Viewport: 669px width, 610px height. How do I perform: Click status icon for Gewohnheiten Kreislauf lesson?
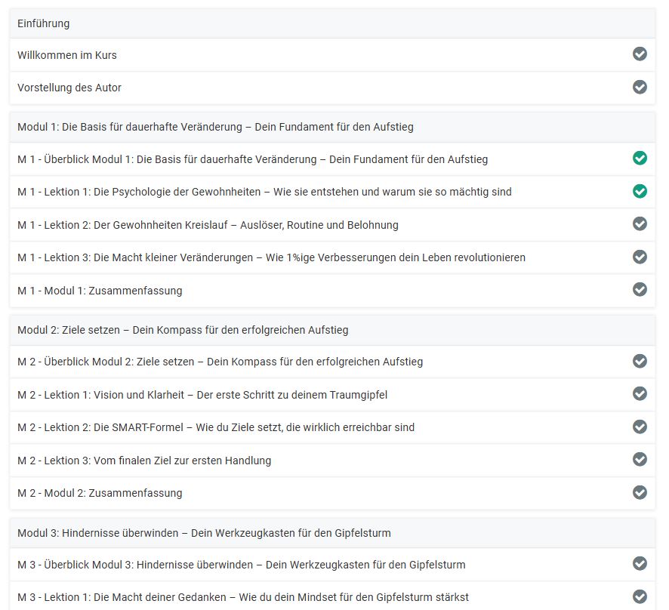point(640,224)
